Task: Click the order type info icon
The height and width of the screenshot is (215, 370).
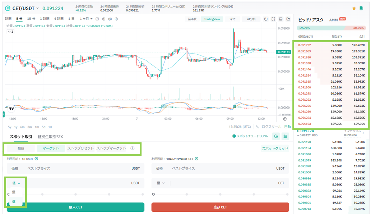Action: pyautogui.click(x=133, y=148)
